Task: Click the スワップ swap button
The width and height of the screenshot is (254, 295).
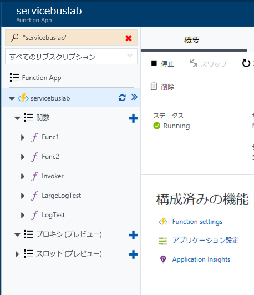Action: click(x=209, y=64)
